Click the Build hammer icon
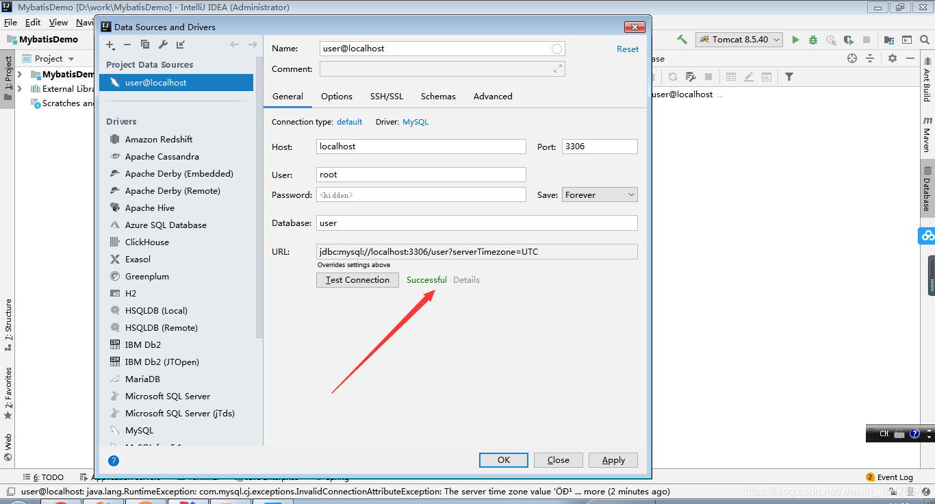Viewport: 935px width, 504px height. (x=682, y=40)
